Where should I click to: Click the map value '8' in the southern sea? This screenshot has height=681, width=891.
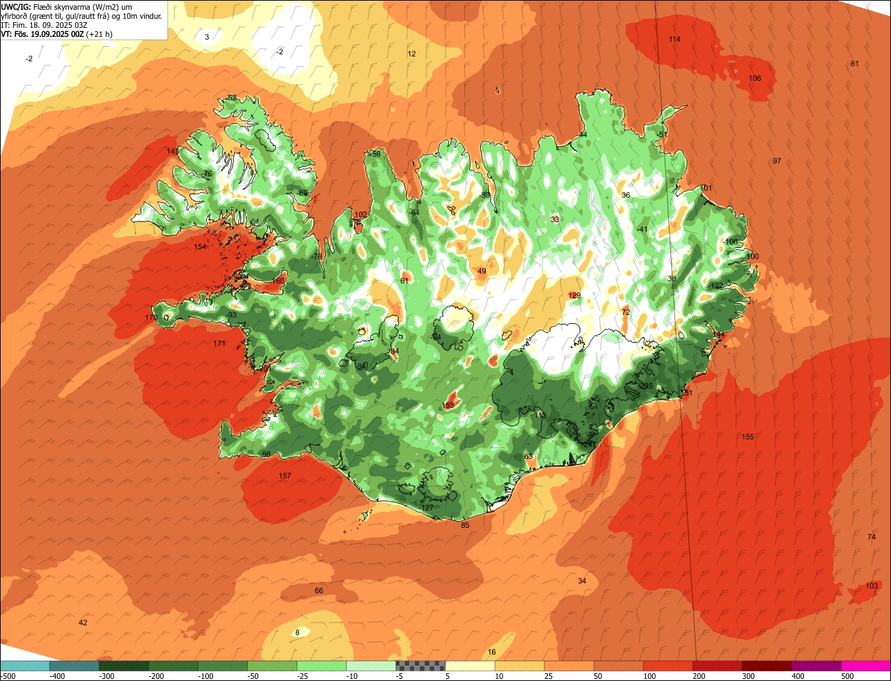coord(297,632)
